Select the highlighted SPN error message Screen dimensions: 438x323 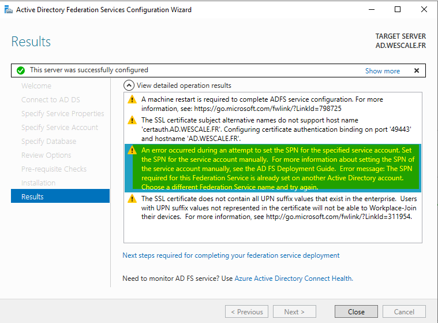[272, 168]
